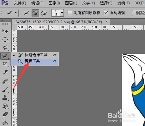The height and width of the screenshot is (126, 145).
Task: Click the Quick Selection tool in toolbox
Action: click(x=5, y=56)
